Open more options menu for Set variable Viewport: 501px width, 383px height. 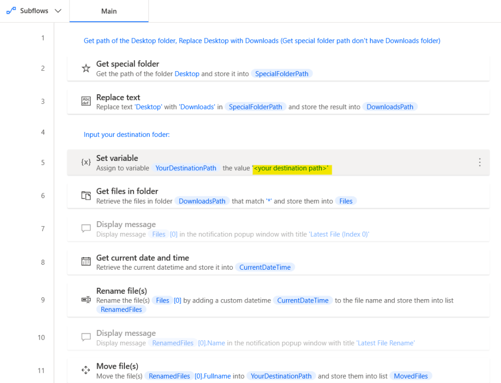click(479, 162)
